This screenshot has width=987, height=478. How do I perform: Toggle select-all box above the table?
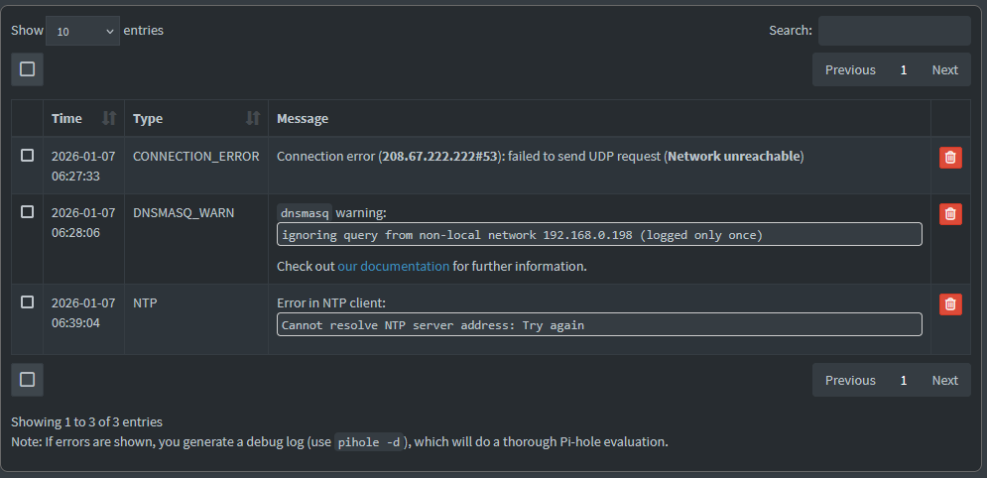point(27,69)
